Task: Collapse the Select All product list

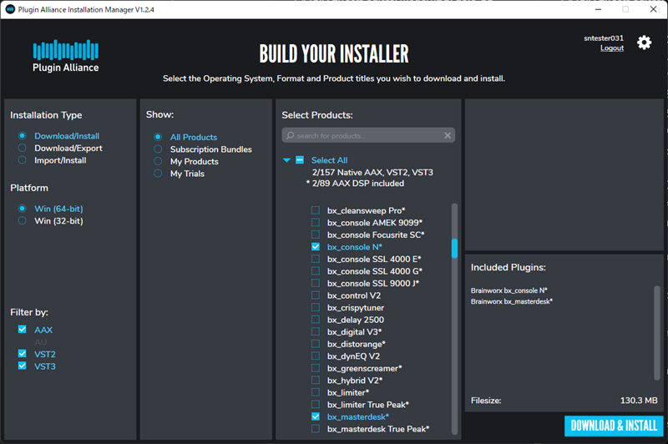Action: [286, 160]
